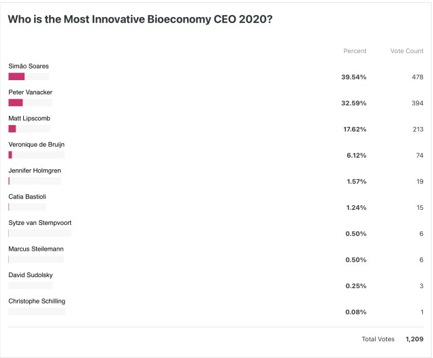Click the 394 vote count value
The height and width of the screenshot is (358, 433).
point(417,103)
